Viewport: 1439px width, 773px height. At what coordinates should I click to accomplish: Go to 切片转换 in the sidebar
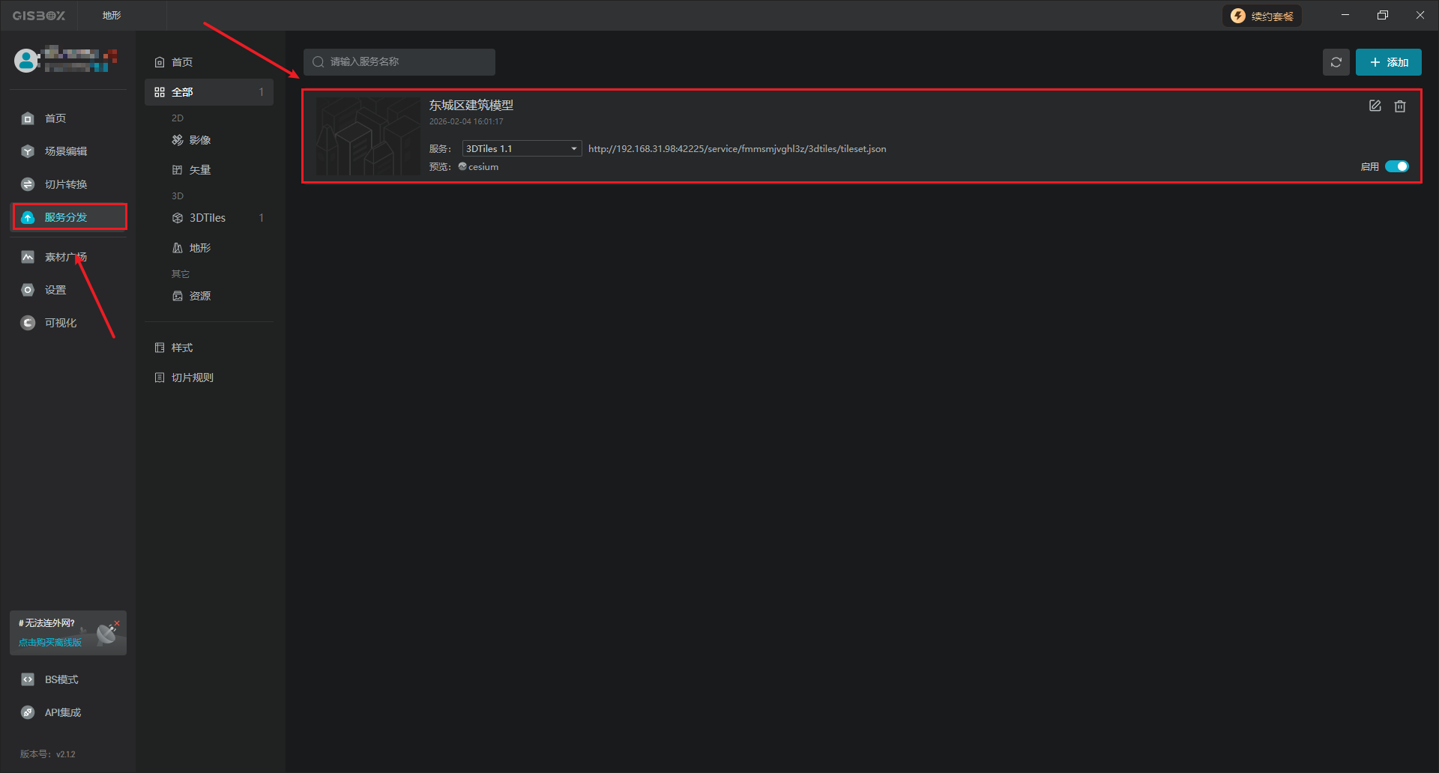click(x=65, y=184)
